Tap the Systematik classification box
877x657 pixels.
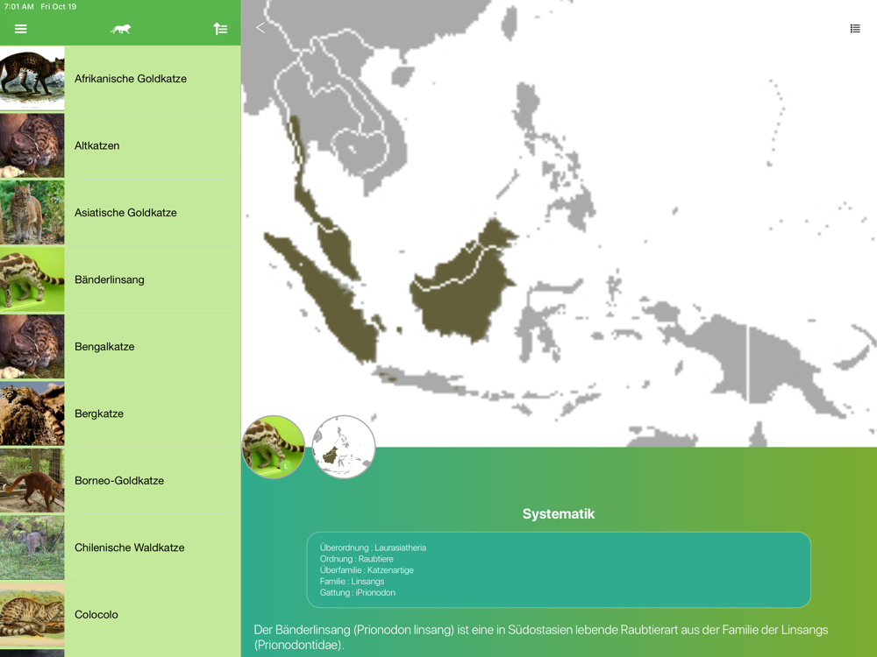click(x=559, y=570)
